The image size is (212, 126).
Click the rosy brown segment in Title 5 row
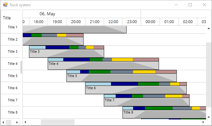[x=166, y=72]
